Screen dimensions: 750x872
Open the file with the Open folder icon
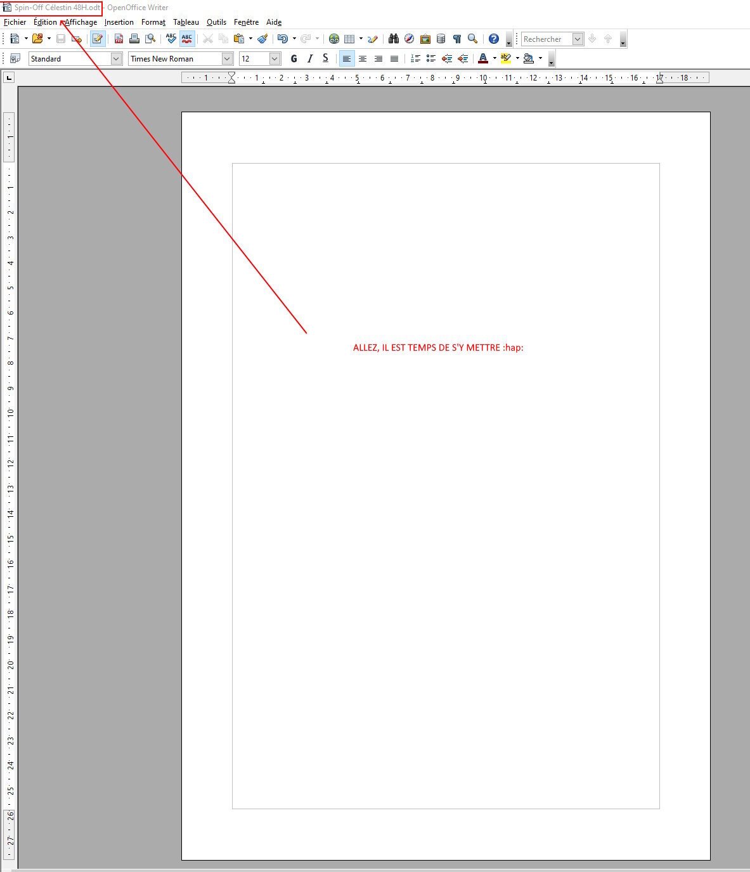point(37,39)
